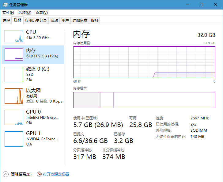Image resolution: width=223 pixels, height=182 pixels.
Task: Switch to the 启动 tab
Action: 54,20
